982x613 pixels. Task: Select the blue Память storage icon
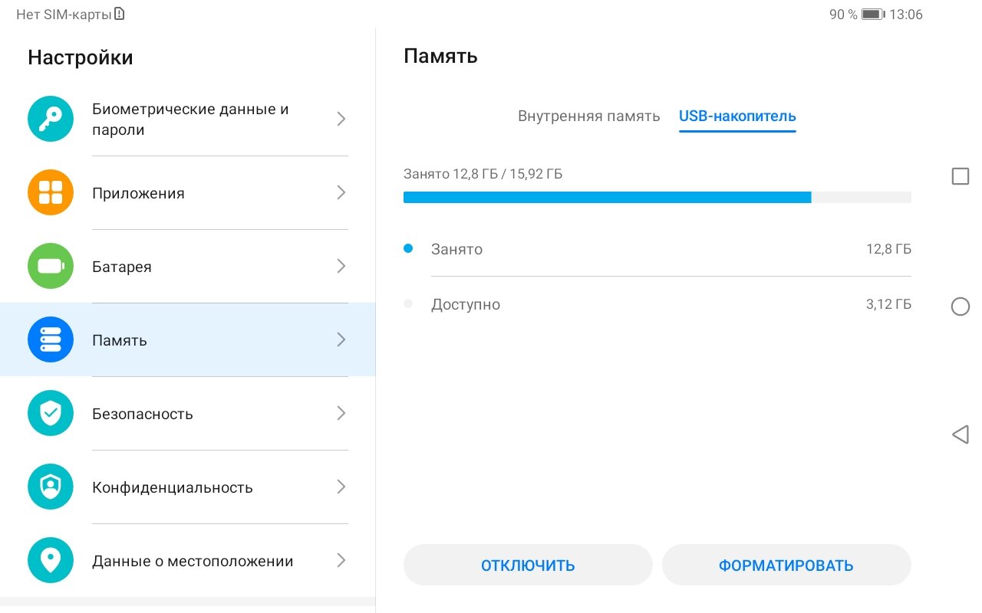51,339
